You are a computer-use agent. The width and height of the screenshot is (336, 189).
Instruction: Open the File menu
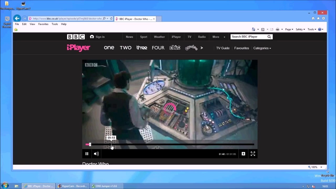point(17,24)
